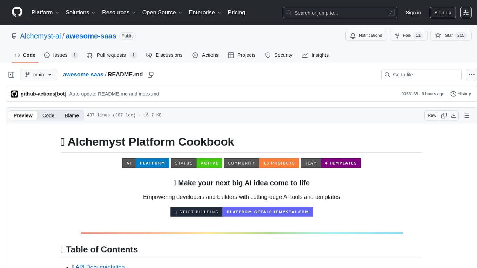The width and height of the screenshot is (477, 268).
Task: Click Start Building platform.getalchemystai.com badge
Action: (x=242, y=212)
